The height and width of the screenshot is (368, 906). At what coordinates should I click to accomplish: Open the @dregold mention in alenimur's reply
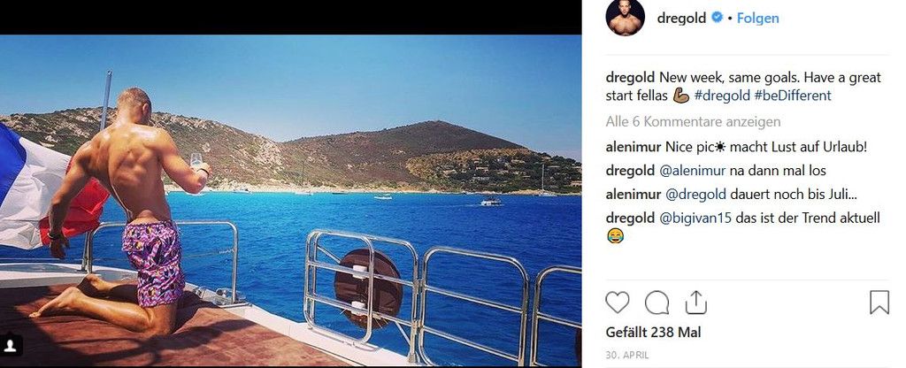[x=695, y=195]
